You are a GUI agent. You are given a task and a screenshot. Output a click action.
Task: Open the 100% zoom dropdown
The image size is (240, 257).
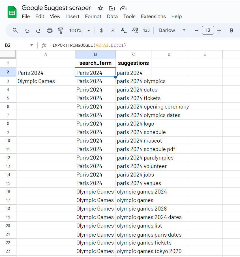[80, 30]
